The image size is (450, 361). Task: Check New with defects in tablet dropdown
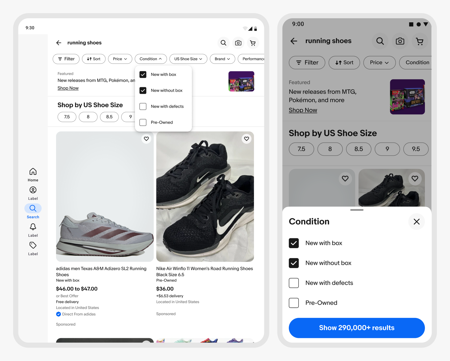[x=143, y=106]
